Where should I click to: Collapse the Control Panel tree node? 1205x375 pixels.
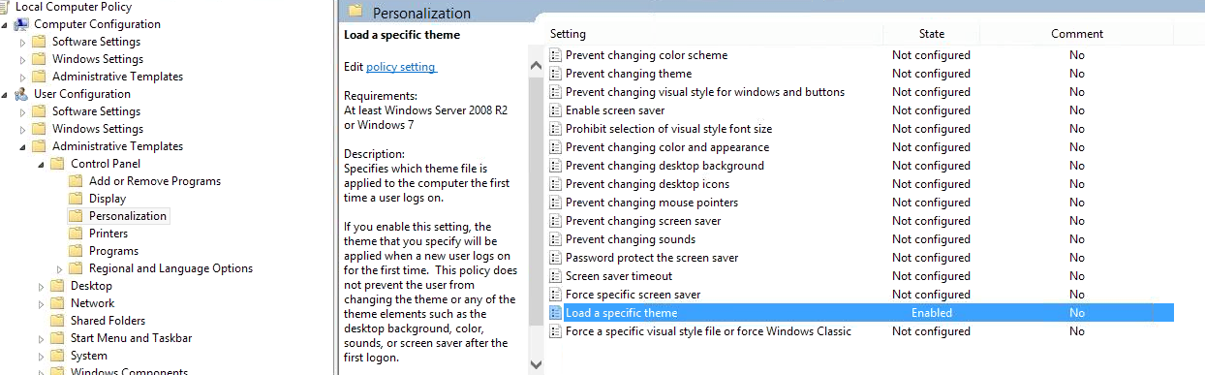tap(42, 164)
